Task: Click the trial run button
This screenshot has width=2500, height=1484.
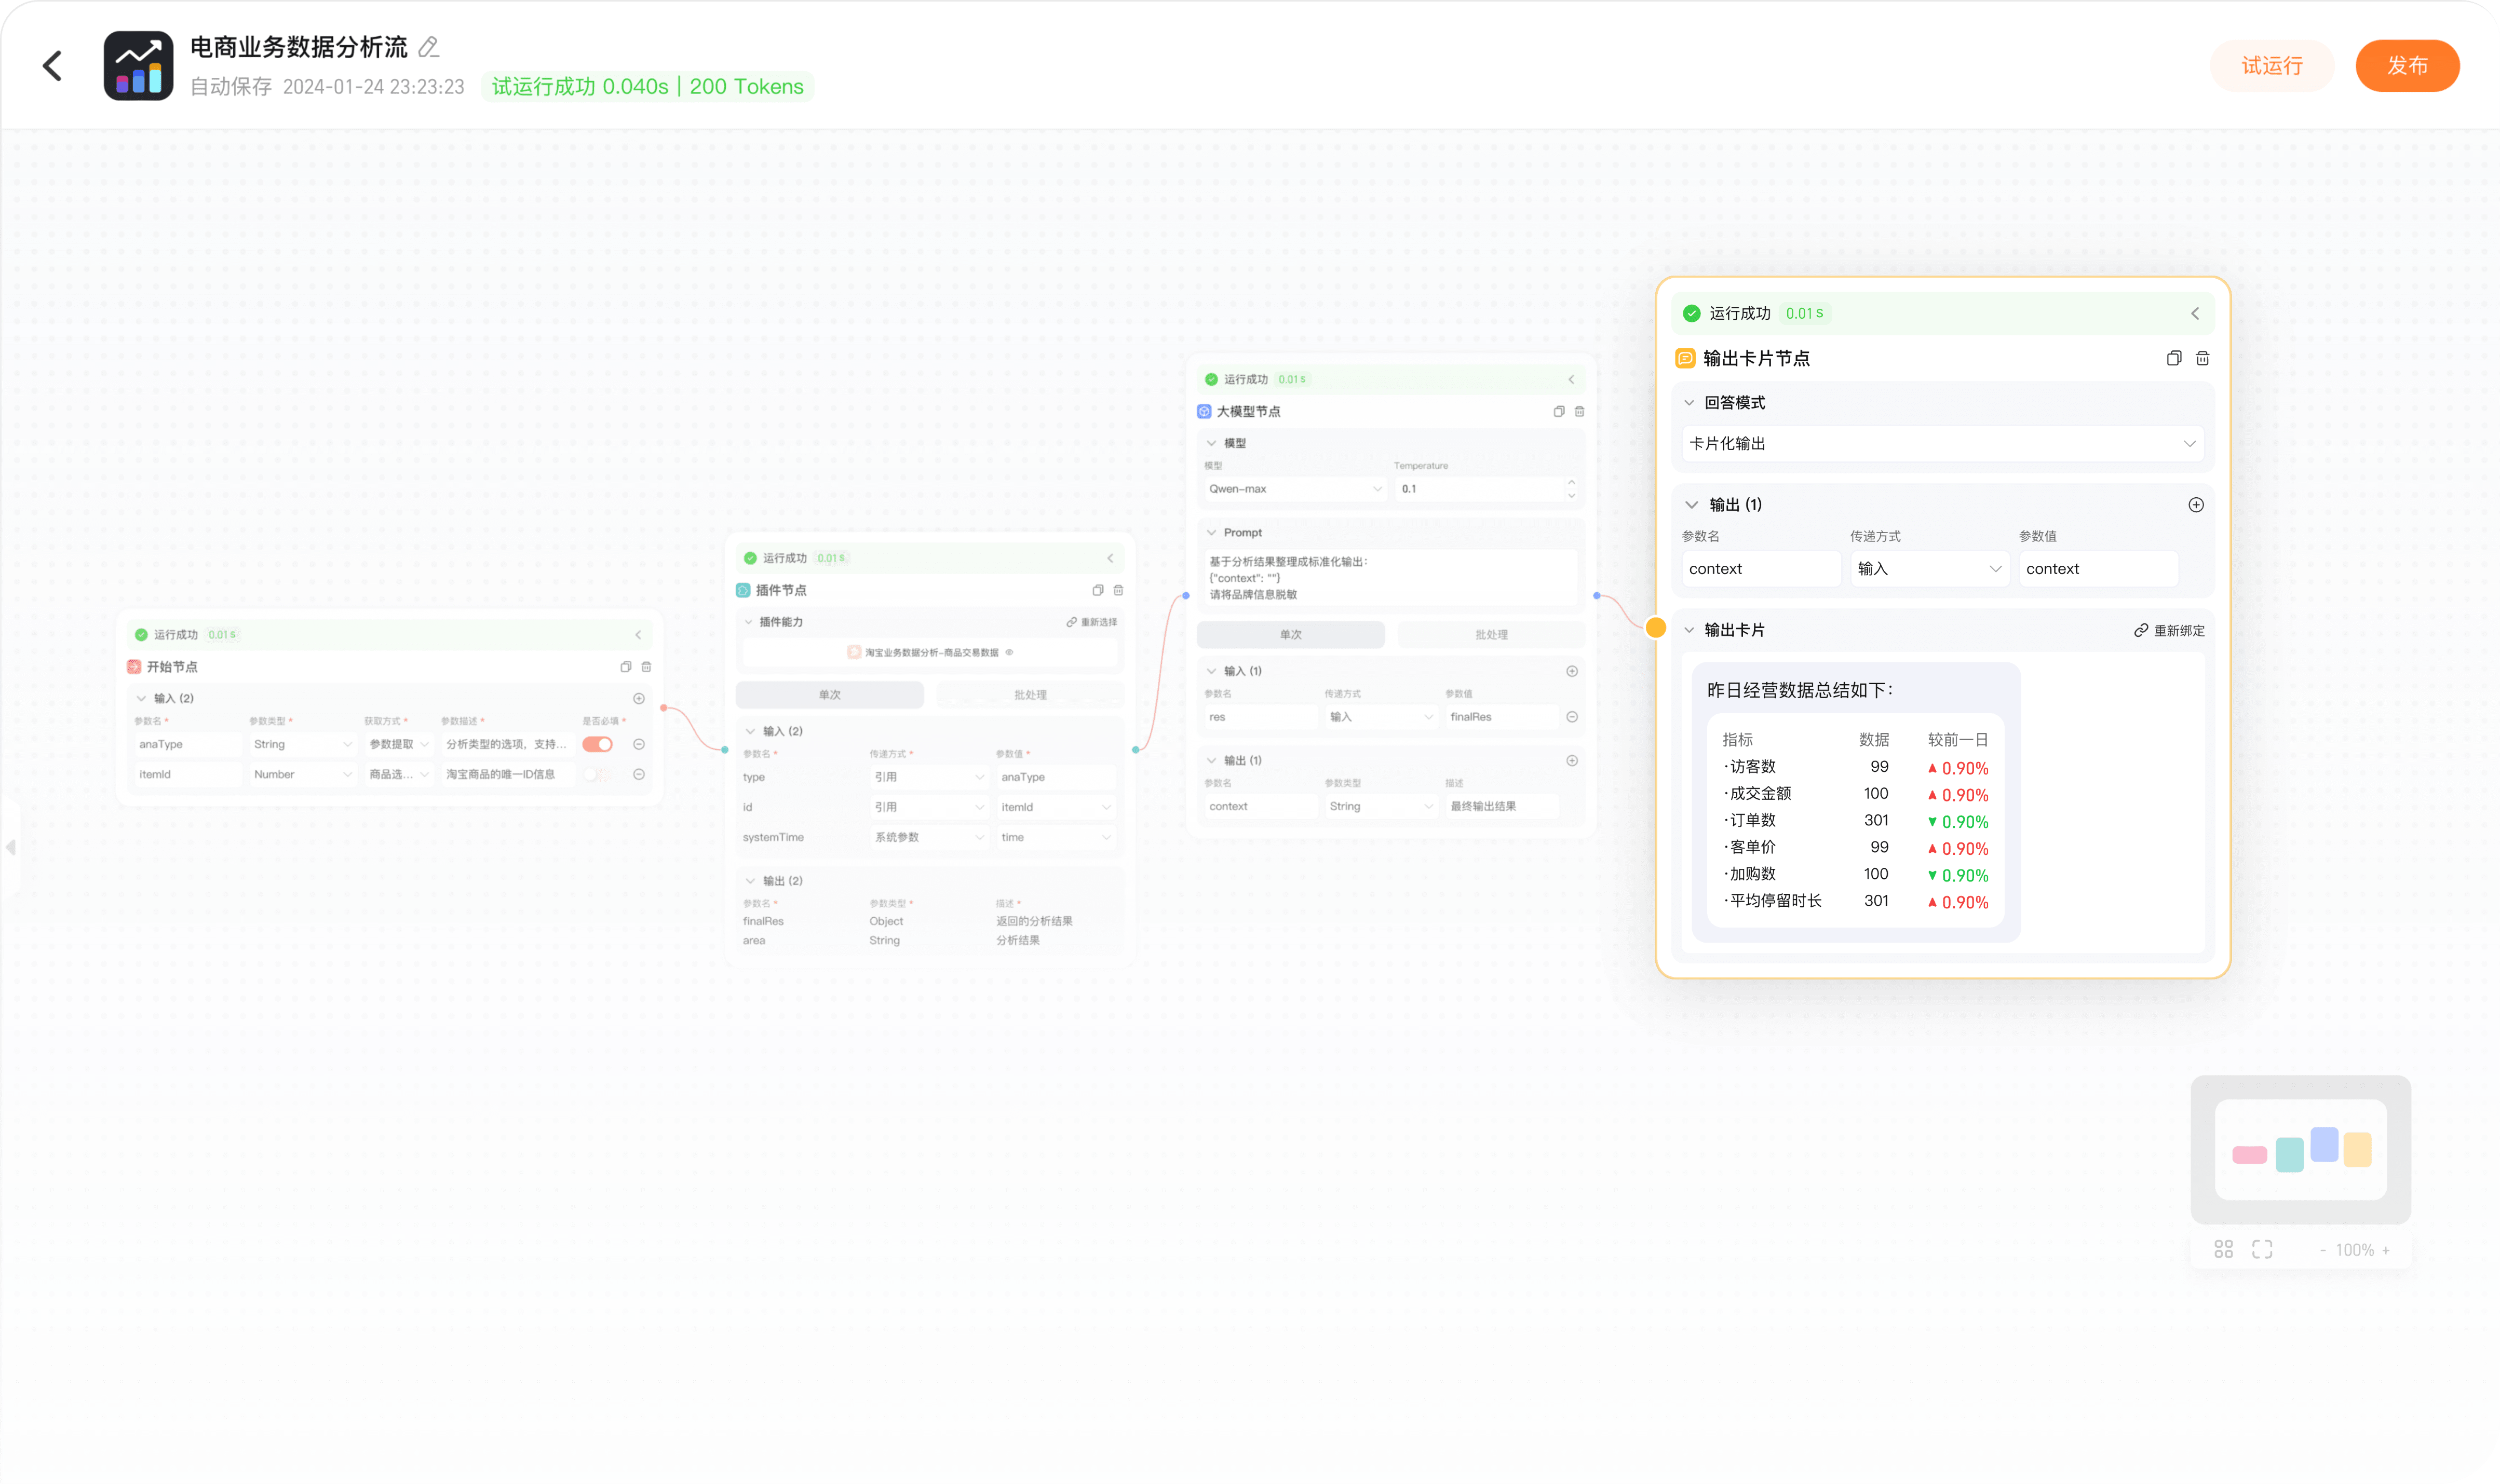Action: click(x=2271, y=66)
